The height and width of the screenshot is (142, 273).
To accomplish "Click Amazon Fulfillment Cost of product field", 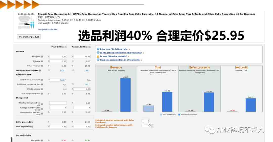I will point(82,127).
